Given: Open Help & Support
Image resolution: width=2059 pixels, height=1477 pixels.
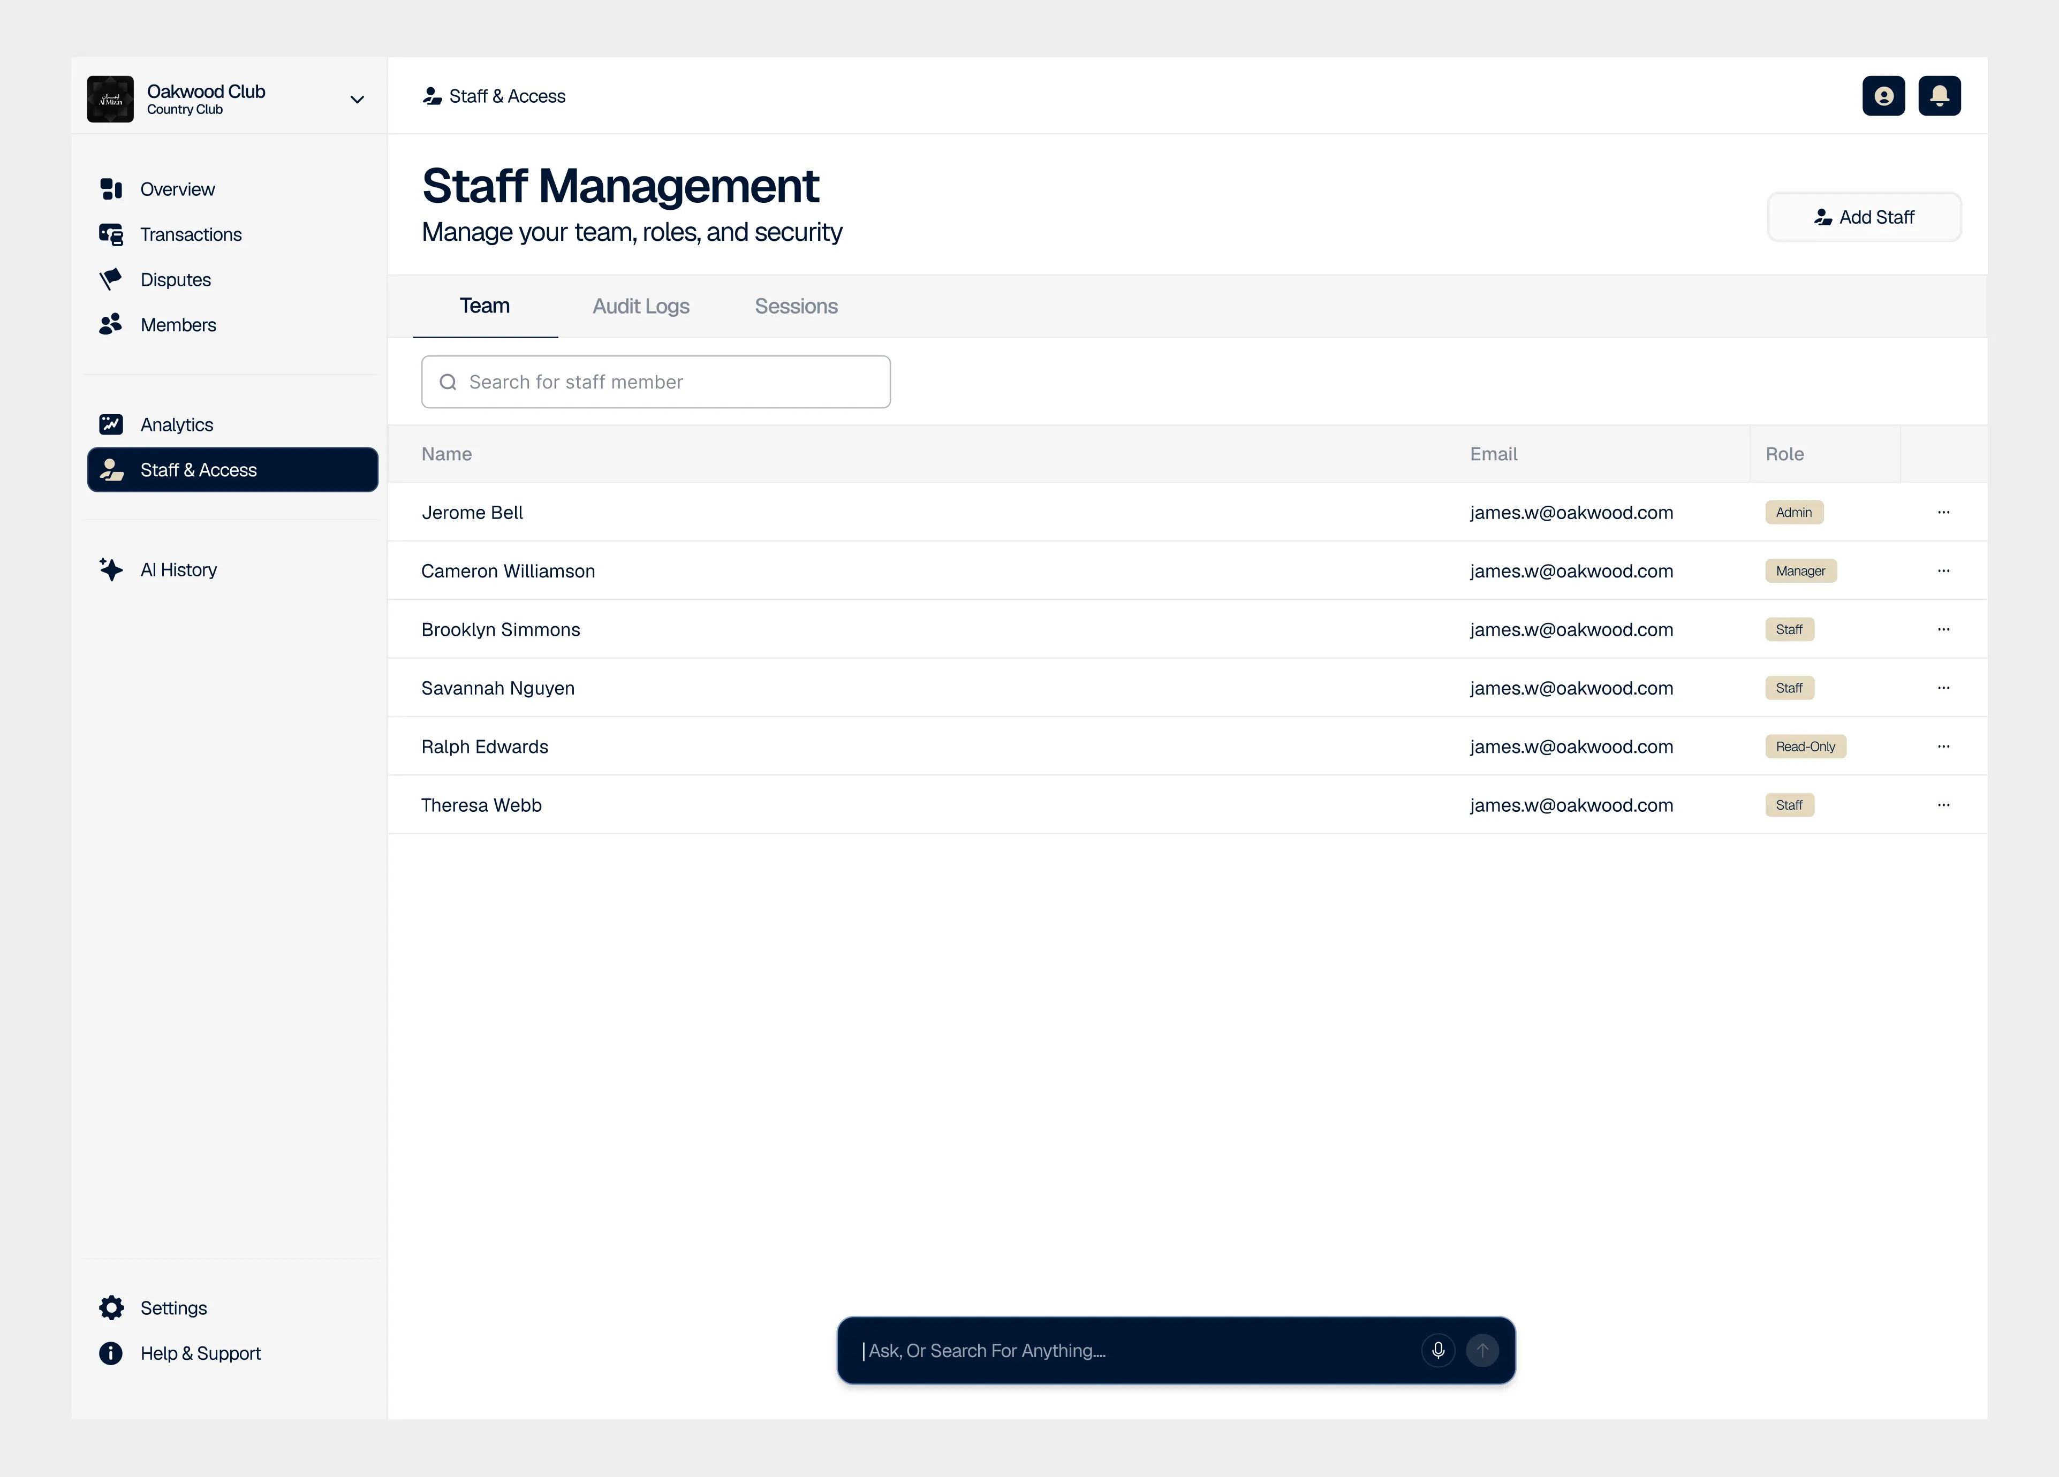Looking at the screenshot, I should (201, 1353).
